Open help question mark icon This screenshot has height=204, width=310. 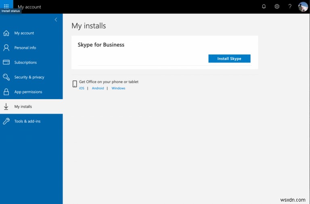[x=290, y=6]
